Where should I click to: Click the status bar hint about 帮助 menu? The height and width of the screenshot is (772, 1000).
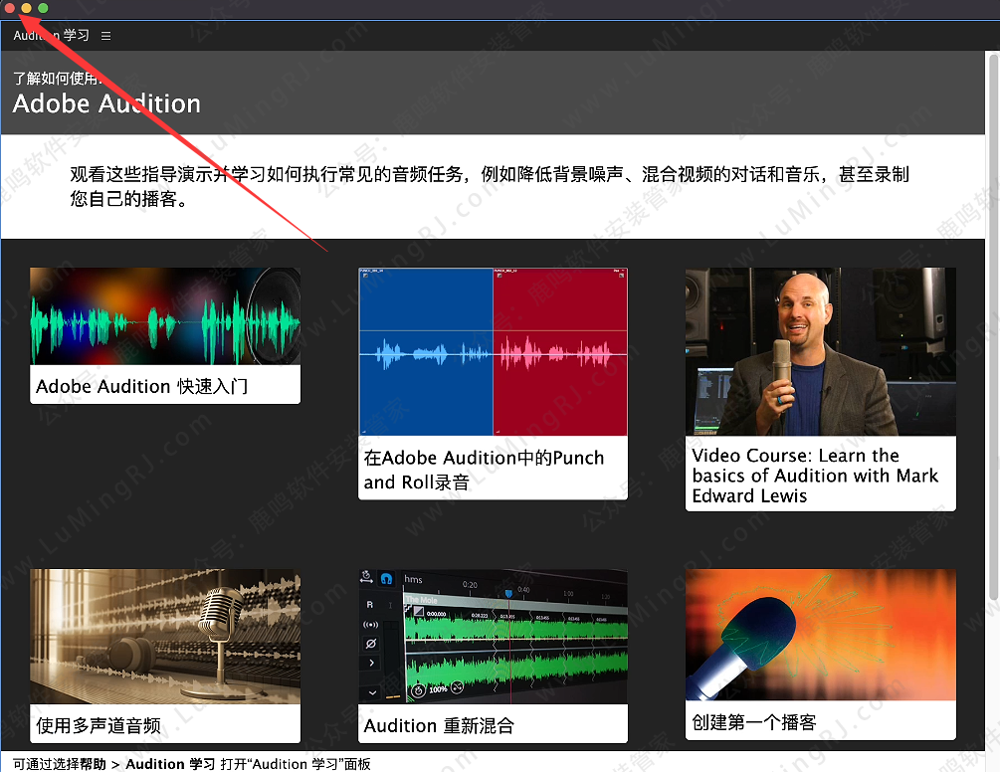coord(190,764)
